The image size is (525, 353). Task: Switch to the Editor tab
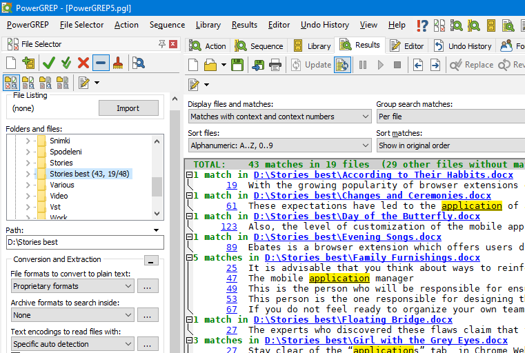click(407, 46)
